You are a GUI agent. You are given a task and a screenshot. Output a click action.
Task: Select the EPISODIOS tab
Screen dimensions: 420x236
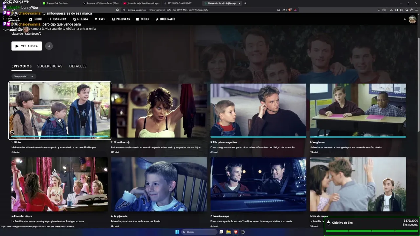tap(21, 66)
